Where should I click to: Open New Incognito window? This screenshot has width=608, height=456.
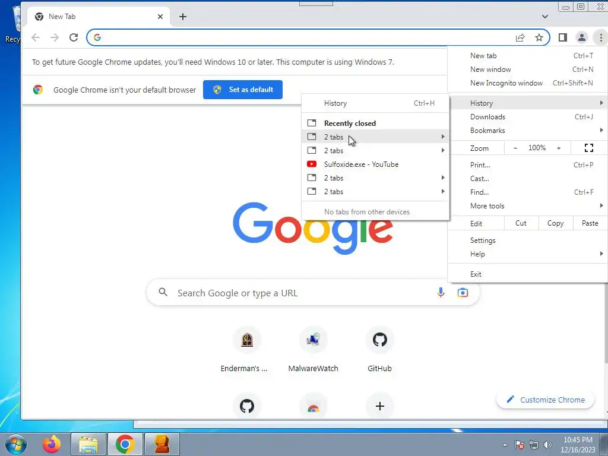pyautogui.click(x=527, y=83)
